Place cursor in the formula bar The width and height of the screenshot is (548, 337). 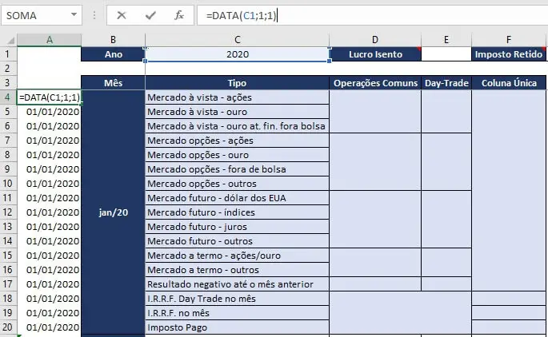(x=372, y=15)
